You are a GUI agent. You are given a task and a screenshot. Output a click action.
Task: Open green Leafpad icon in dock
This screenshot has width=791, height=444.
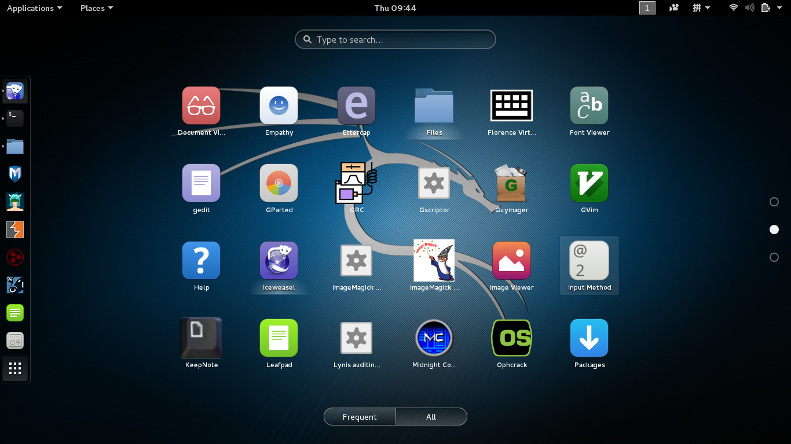(15, 313)
